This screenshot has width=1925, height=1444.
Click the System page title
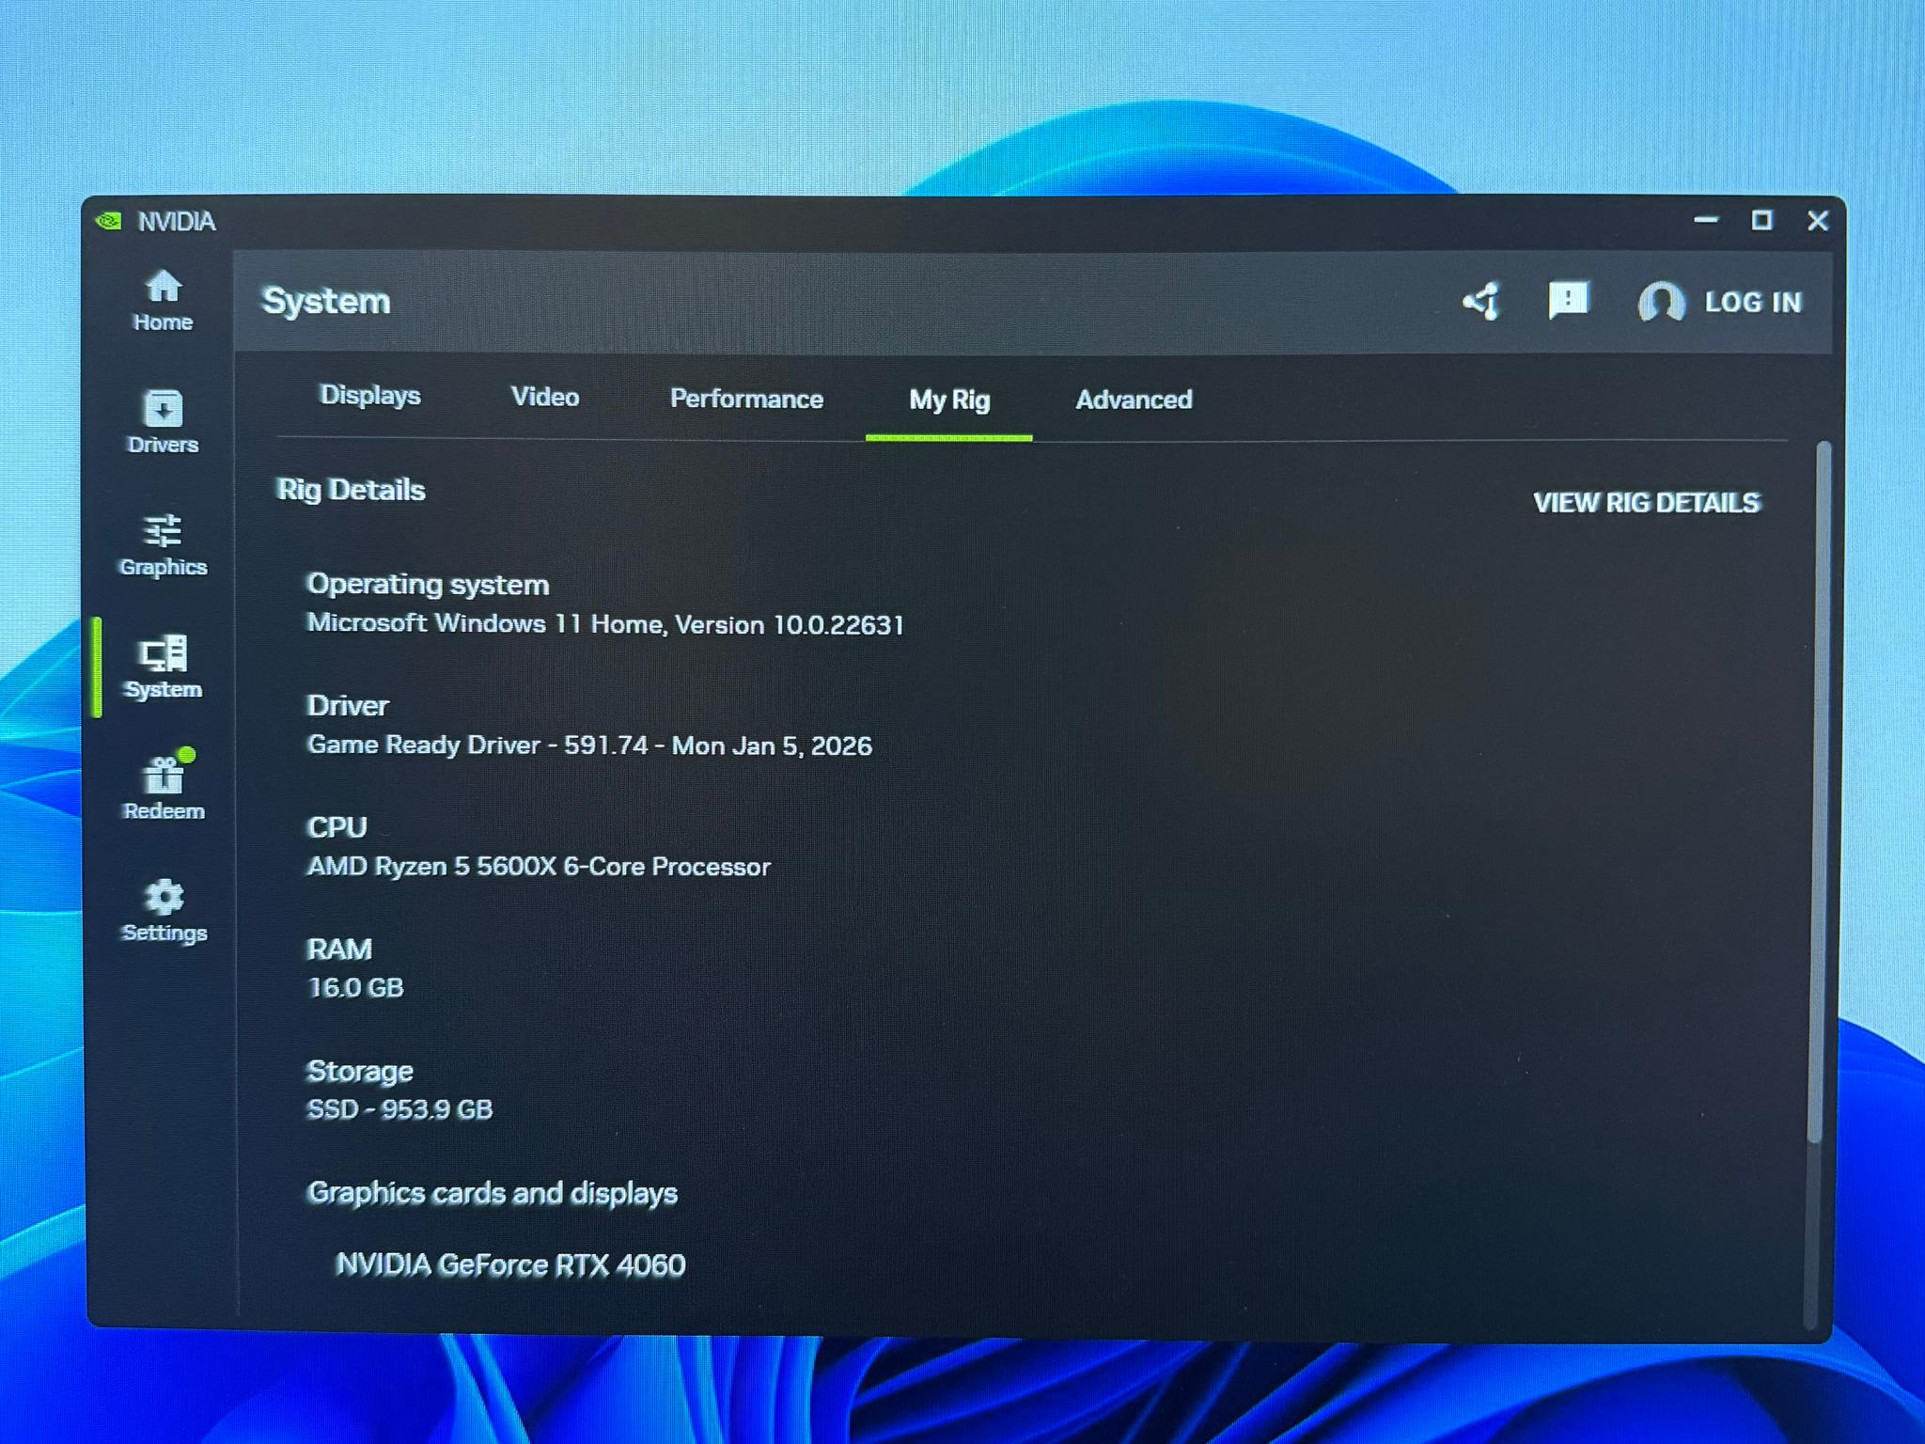pos(326,301)
